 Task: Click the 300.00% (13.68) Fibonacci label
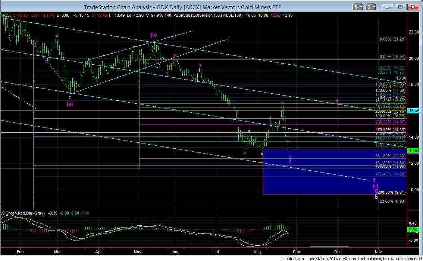coord(390,139)
